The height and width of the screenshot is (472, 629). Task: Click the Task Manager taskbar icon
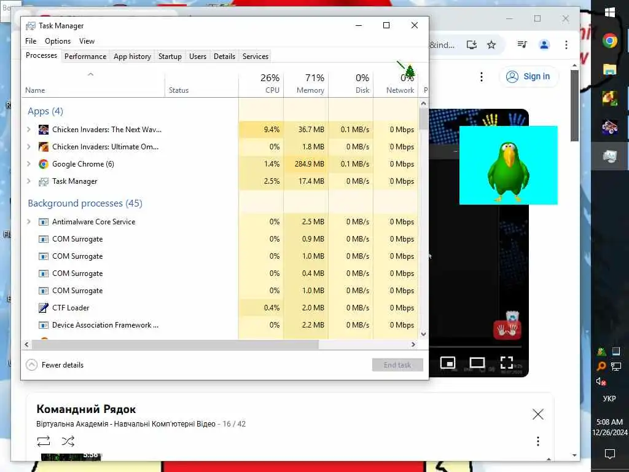[610, 155]
